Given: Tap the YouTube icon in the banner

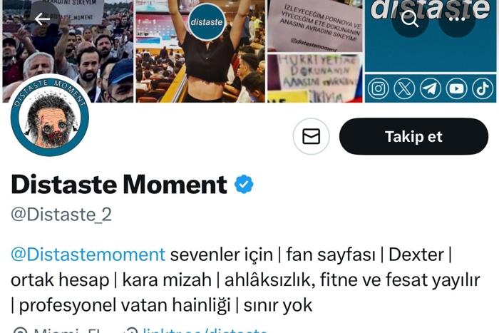Looking at the screenshot, I should click(456, 88).
